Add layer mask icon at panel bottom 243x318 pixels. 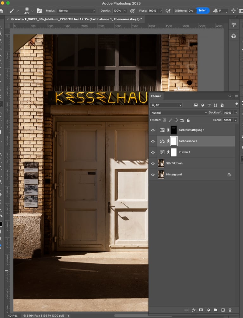(x=201, y=310)
